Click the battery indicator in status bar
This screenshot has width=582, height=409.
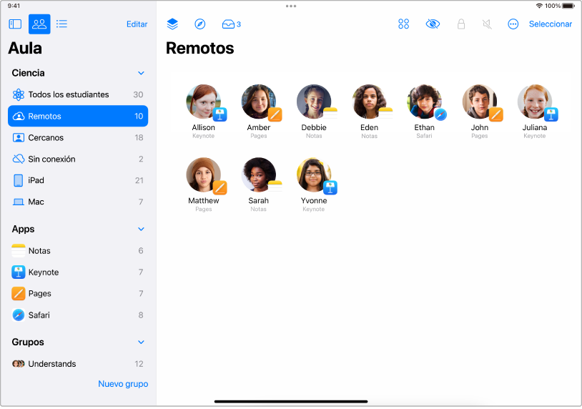tap(568, 6)
